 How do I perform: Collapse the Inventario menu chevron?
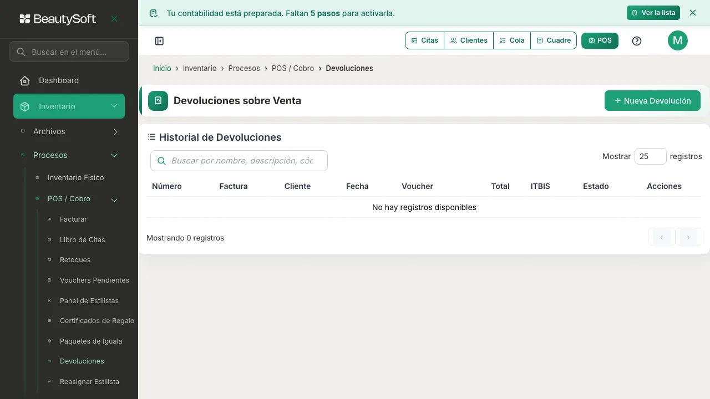click(114, 106)
